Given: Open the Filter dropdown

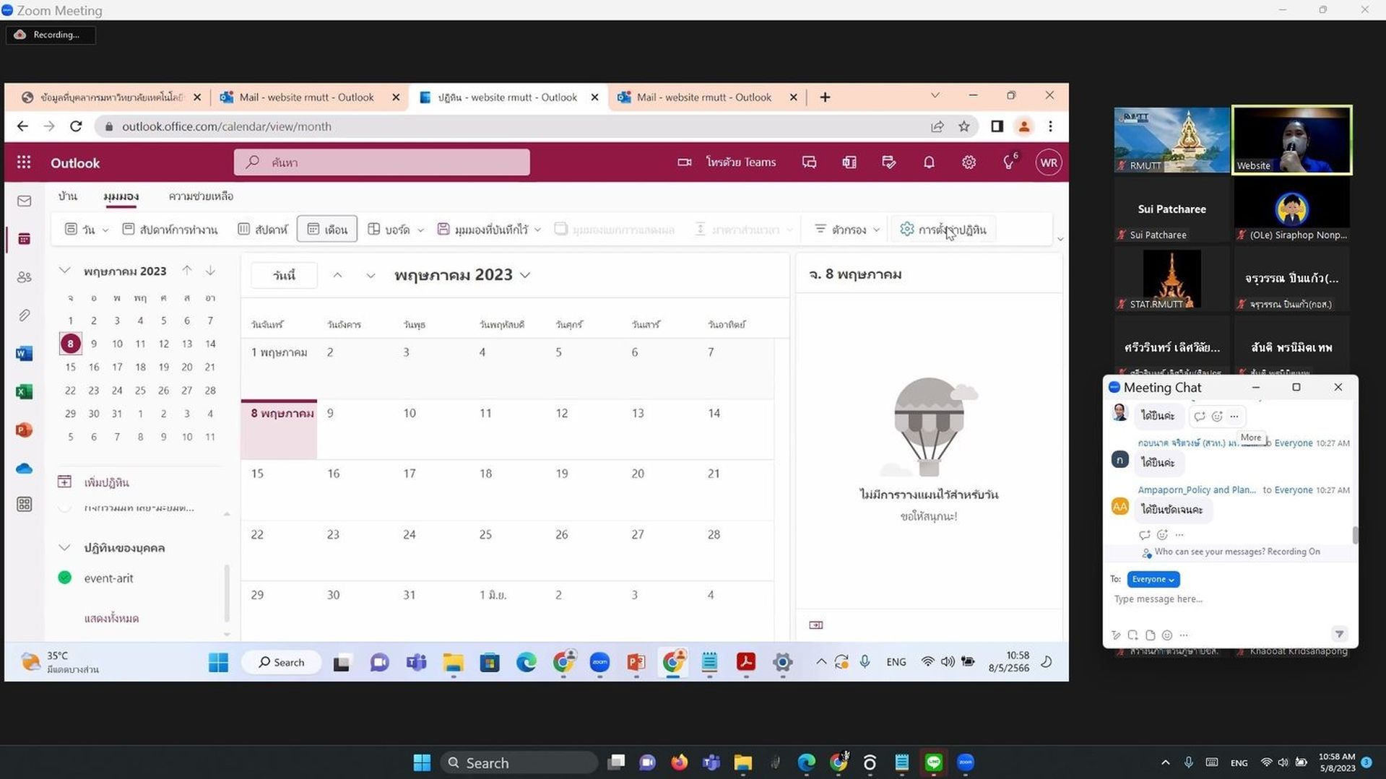Looking at the screenshot, I should coord(847,230).
